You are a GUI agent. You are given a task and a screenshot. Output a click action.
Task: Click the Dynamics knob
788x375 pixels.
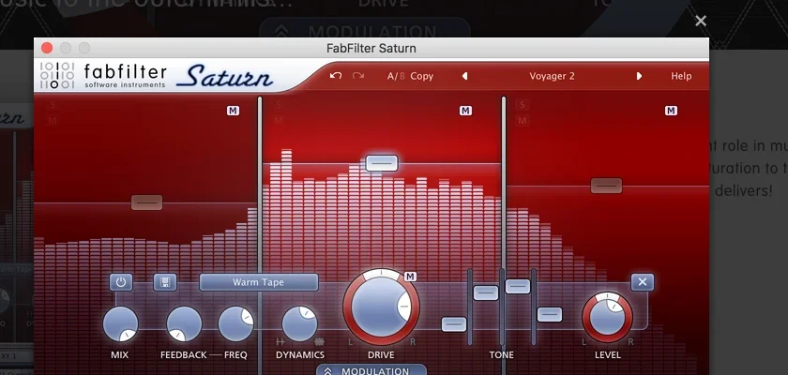[299, 324]
